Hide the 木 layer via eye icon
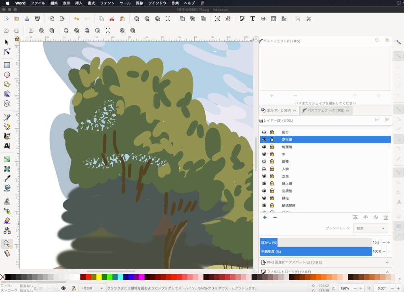 pos(264,154)
